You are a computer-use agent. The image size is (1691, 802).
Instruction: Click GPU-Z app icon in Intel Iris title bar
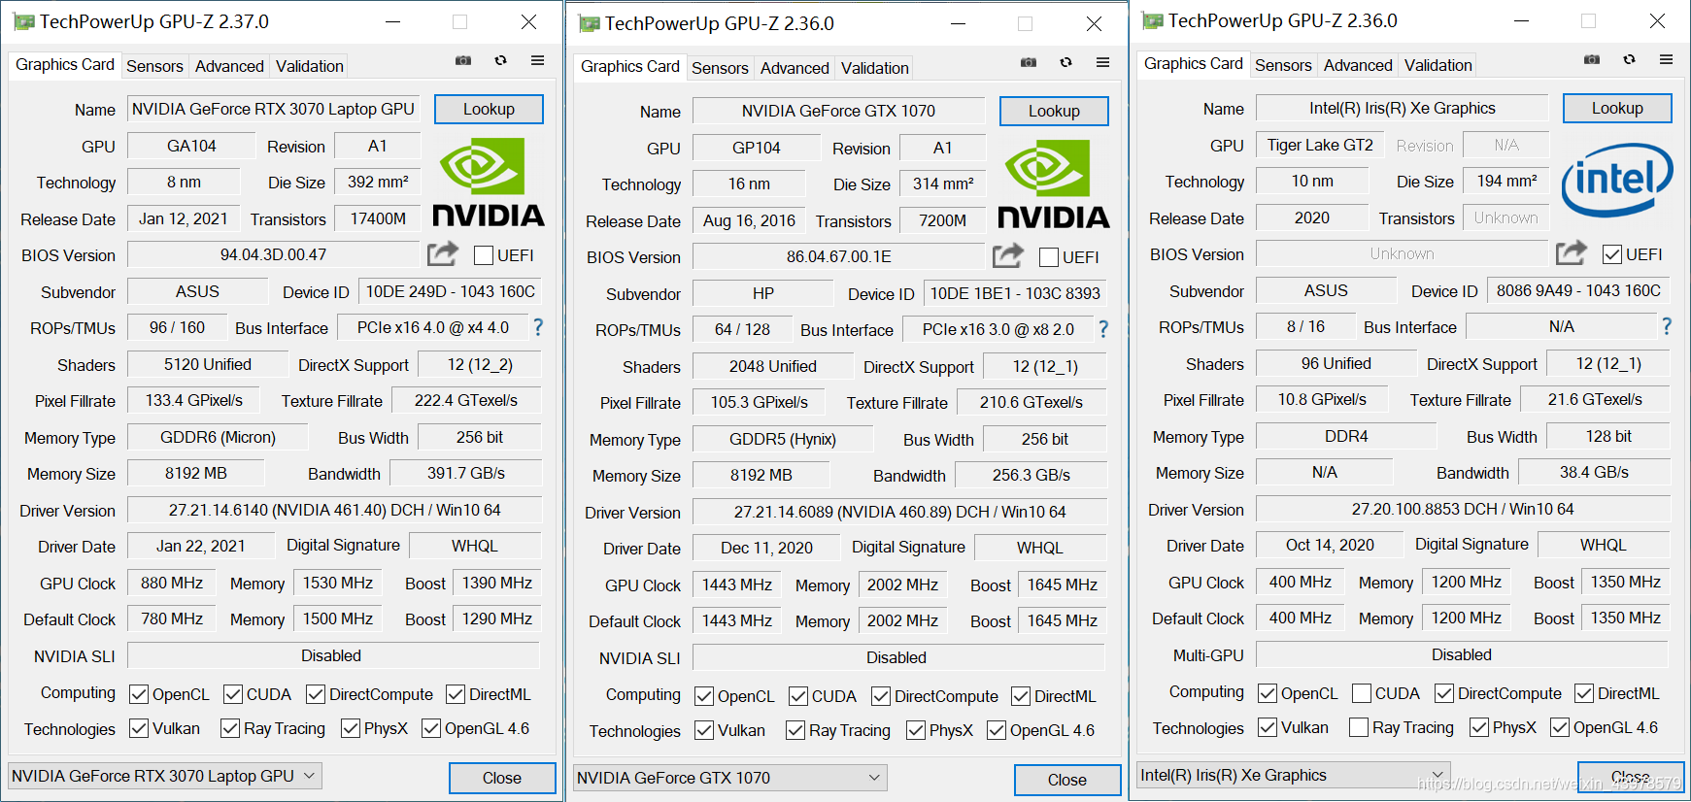pyautogui.click(x=1153, y=20)
